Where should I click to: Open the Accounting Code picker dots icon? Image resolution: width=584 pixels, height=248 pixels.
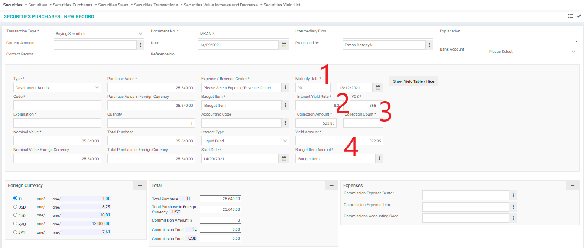pos(286,123)
